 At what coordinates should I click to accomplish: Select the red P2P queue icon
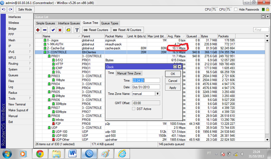(x=54, y=124)
